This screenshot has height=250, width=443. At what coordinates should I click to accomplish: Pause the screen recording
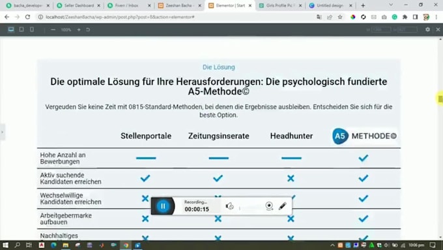pyautogui.click(x=163, y=206)
